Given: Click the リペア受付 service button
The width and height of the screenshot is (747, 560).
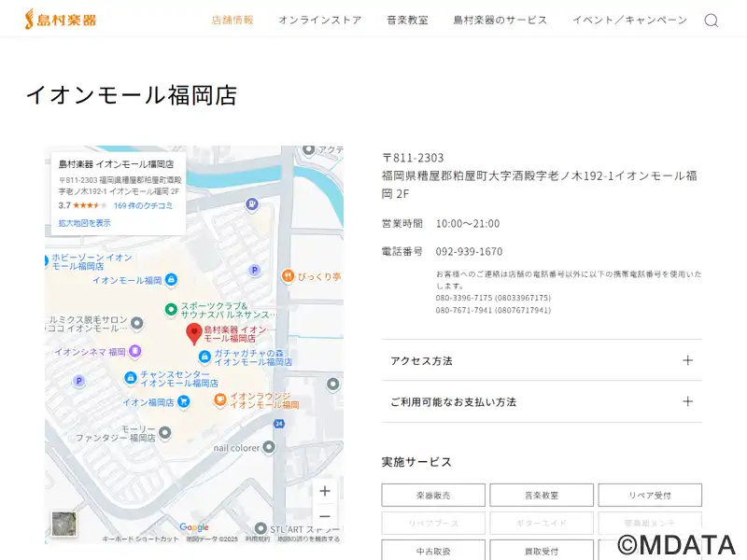Looking at the screenshot, I should coord(650,496).
